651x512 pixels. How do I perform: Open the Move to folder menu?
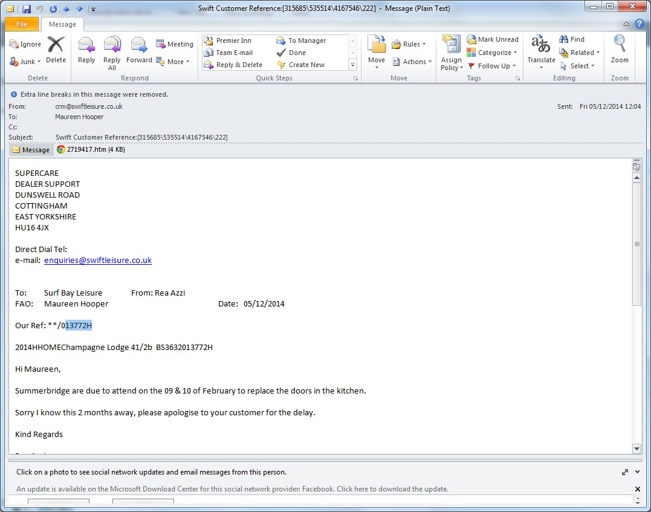pos(377,52)
